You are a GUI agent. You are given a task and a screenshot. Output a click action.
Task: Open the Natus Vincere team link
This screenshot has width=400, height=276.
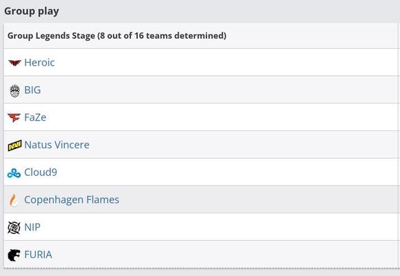tap(57, 145)
